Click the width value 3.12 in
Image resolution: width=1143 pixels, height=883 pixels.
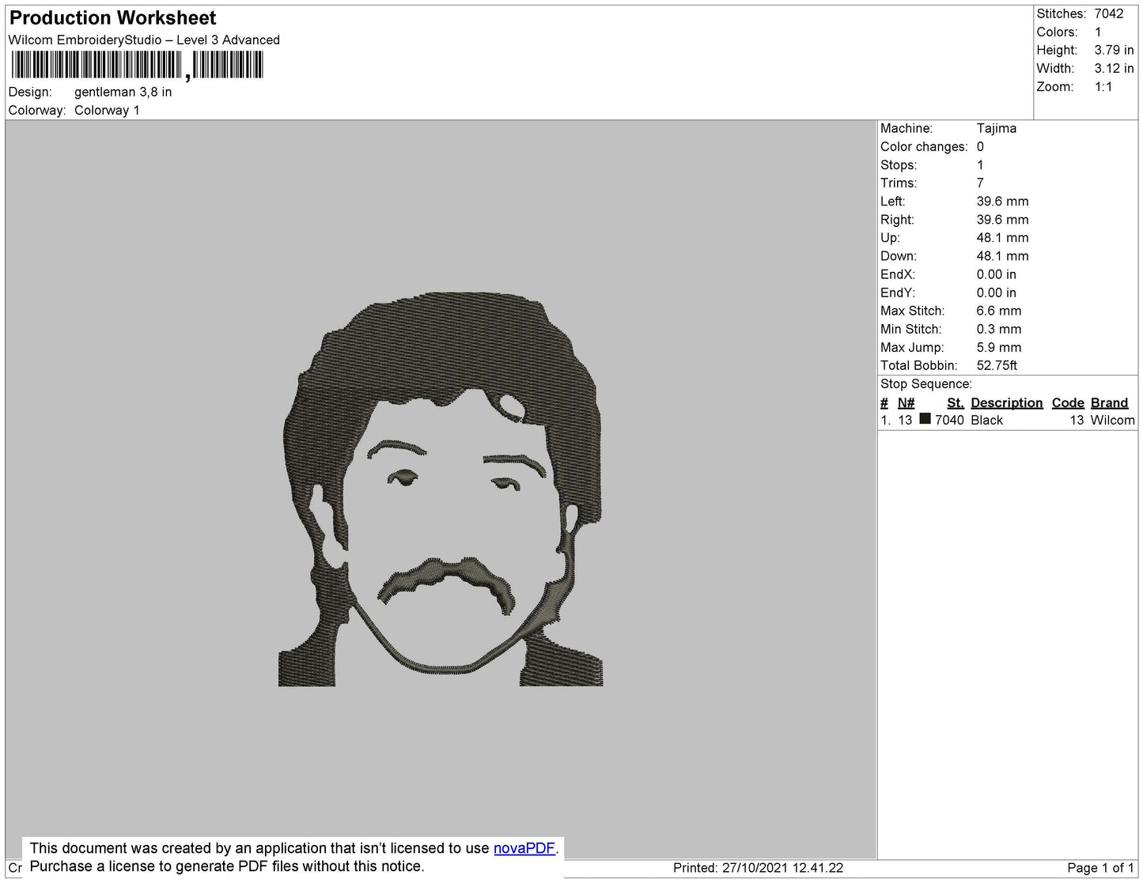tap(1114, 69)
